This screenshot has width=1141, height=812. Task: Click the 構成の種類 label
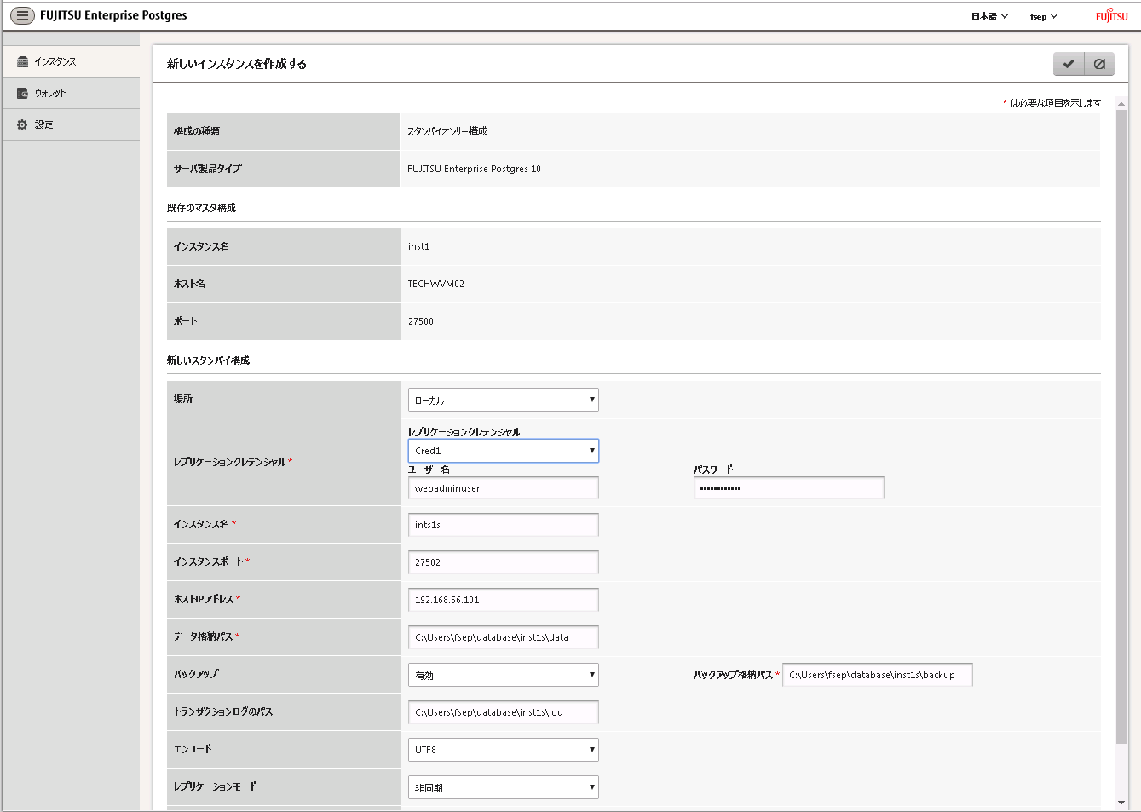click(x=197, y=131)
